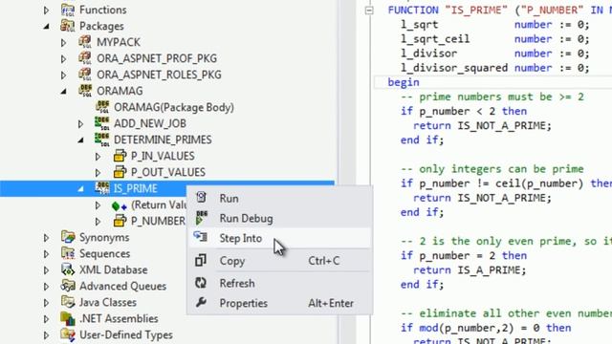Choose Copy from the context menu
Viewport: 612px width, 344px height.
point(279,261)
